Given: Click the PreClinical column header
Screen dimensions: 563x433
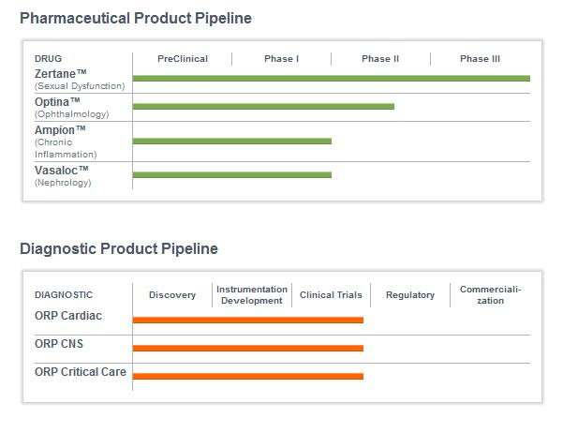Looking at the screenshot, I should tap(183, 59).
